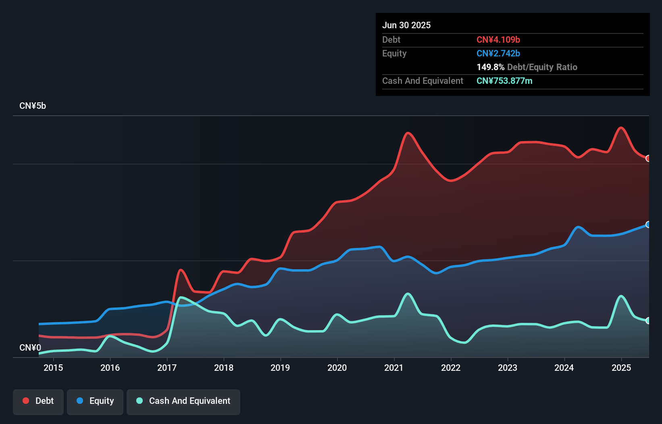The width and height of the screenshot is (662, 424).
Task: Select the CN¥753.877m cash value
Action: point(504,81)
